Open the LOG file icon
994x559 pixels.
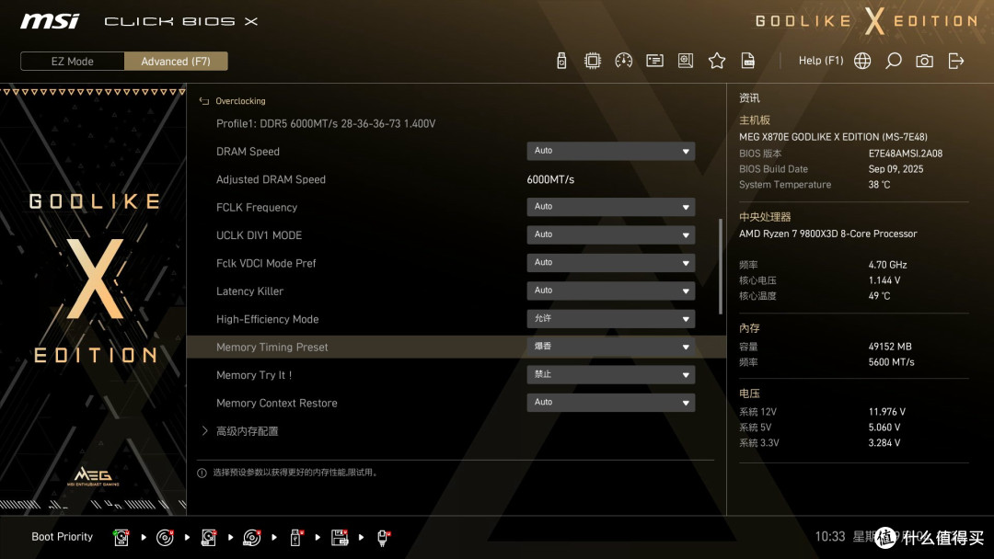coord(748,61)
